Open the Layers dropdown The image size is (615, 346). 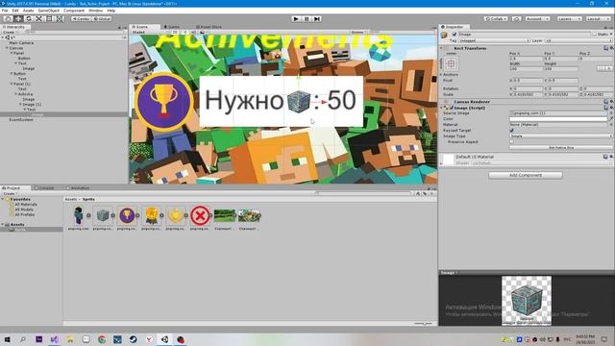(x=569, y=18)
